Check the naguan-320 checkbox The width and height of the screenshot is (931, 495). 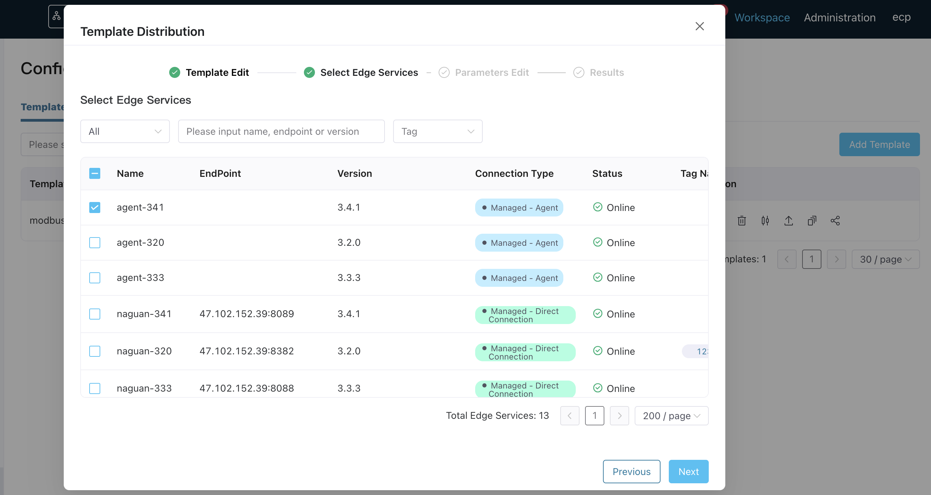[x=95, y=351]
